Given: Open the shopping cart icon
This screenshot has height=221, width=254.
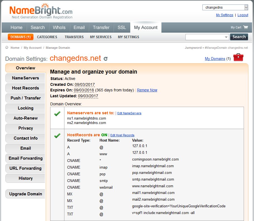Looking at the screenshot, I should tap(245, 27).
